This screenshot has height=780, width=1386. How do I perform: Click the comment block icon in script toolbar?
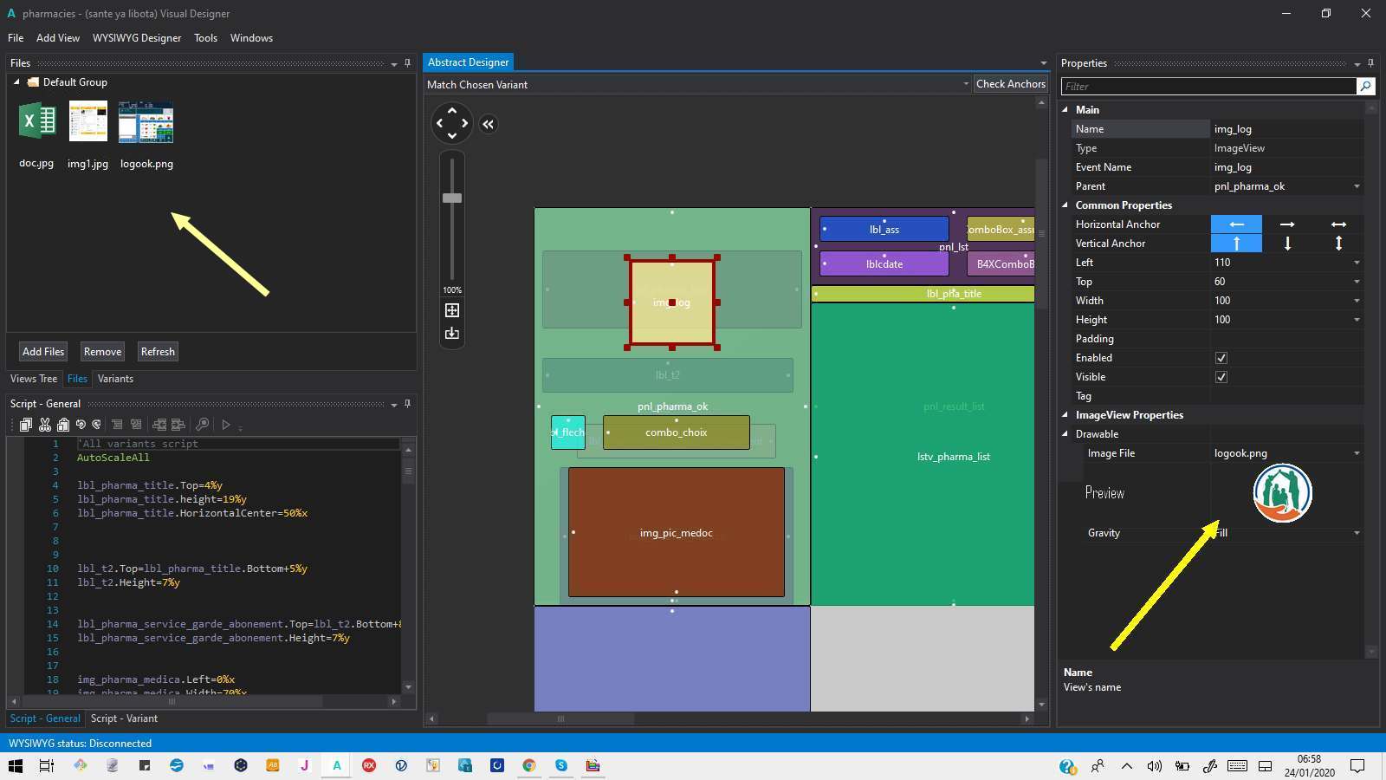pos(117,425)
